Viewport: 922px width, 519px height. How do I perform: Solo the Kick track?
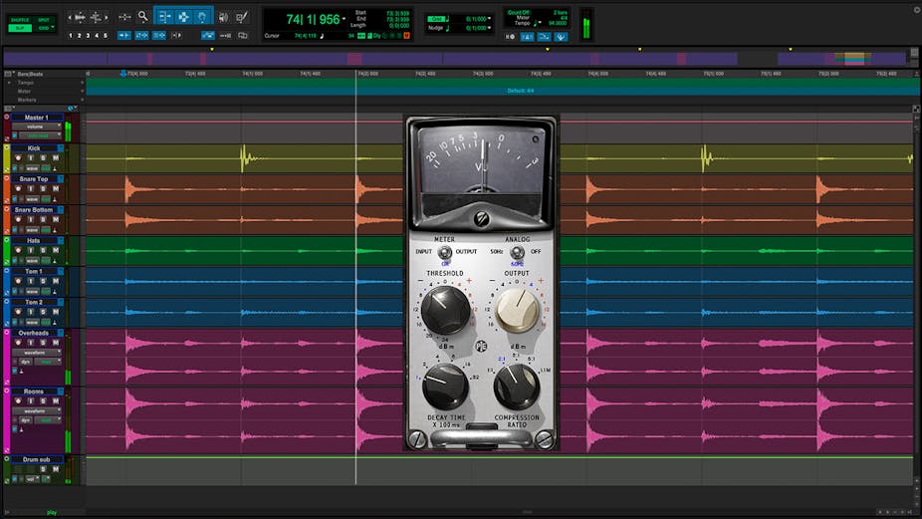(x=44, y=158)
